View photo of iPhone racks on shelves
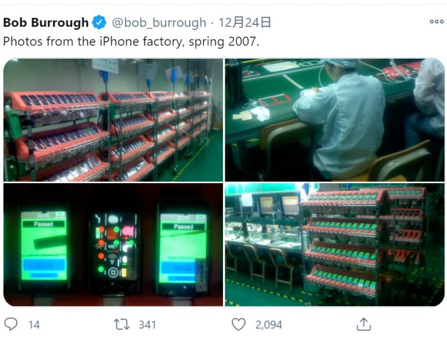Screen dimensions: 447x340 pyautogui.click(x=113, y=120)
